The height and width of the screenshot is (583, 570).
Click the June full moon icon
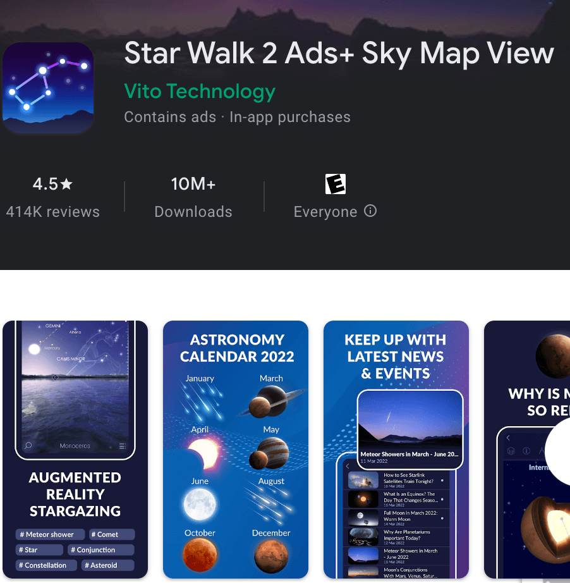click(200, 505)
